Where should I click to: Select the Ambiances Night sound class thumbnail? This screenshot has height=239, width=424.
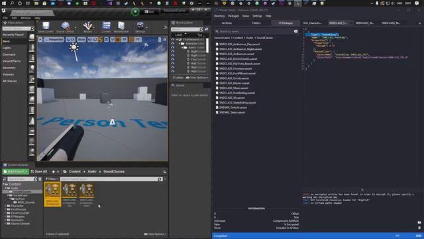click(x=87, y=195)
